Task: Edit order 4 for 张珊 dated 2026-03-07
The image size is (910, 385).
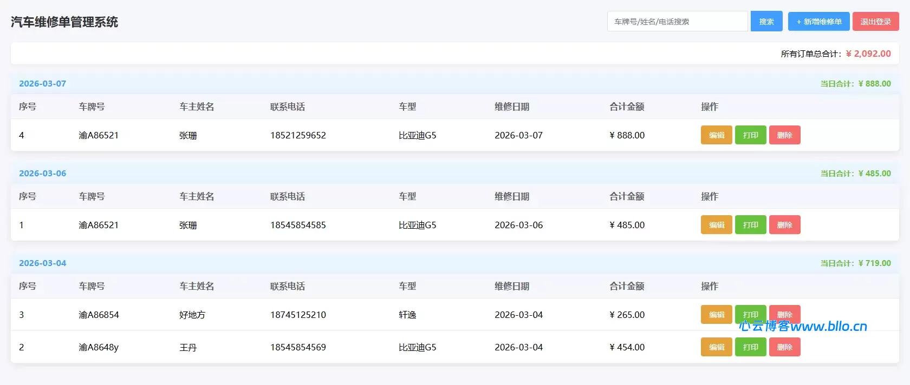Action: click(x=716, y=135)
